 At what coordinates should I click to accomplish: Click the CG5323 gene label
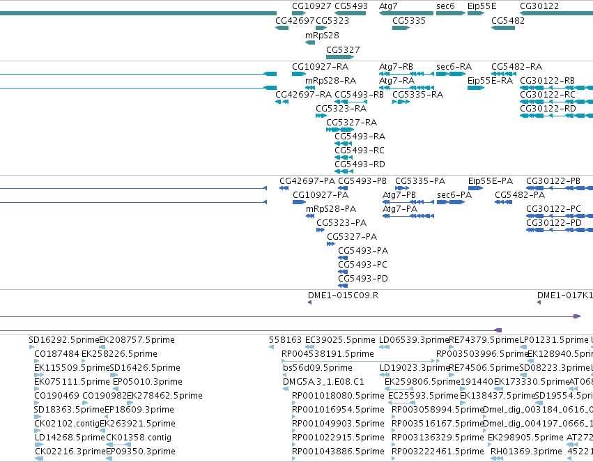click(x=332, y=21)
